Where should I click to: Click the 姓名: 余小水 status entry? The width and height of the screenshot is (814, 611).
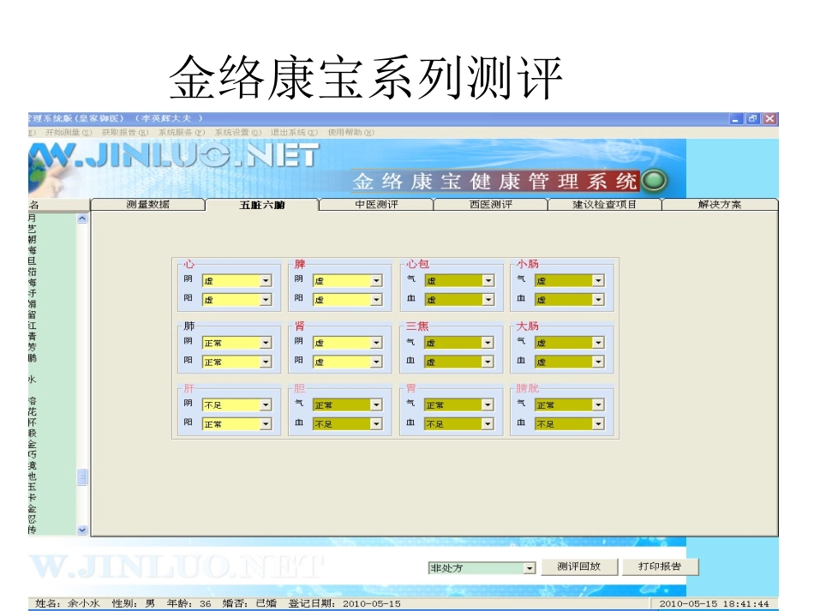67,603
